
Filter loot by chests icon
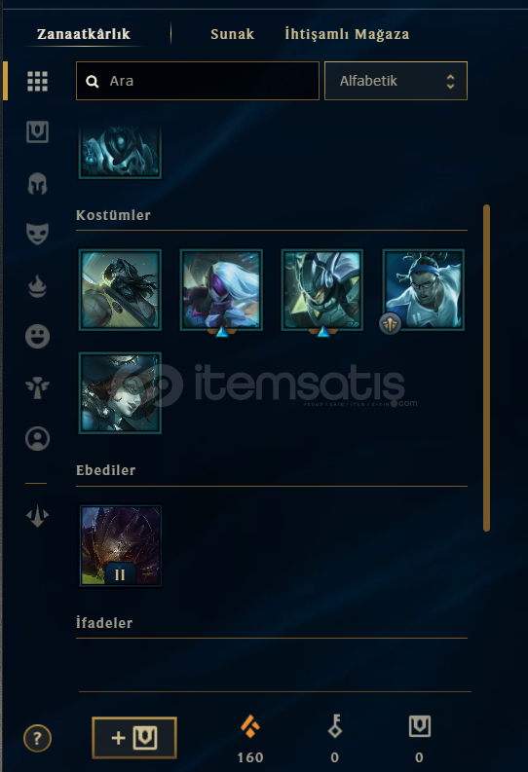pyautogui.click(x=37, y=132)
